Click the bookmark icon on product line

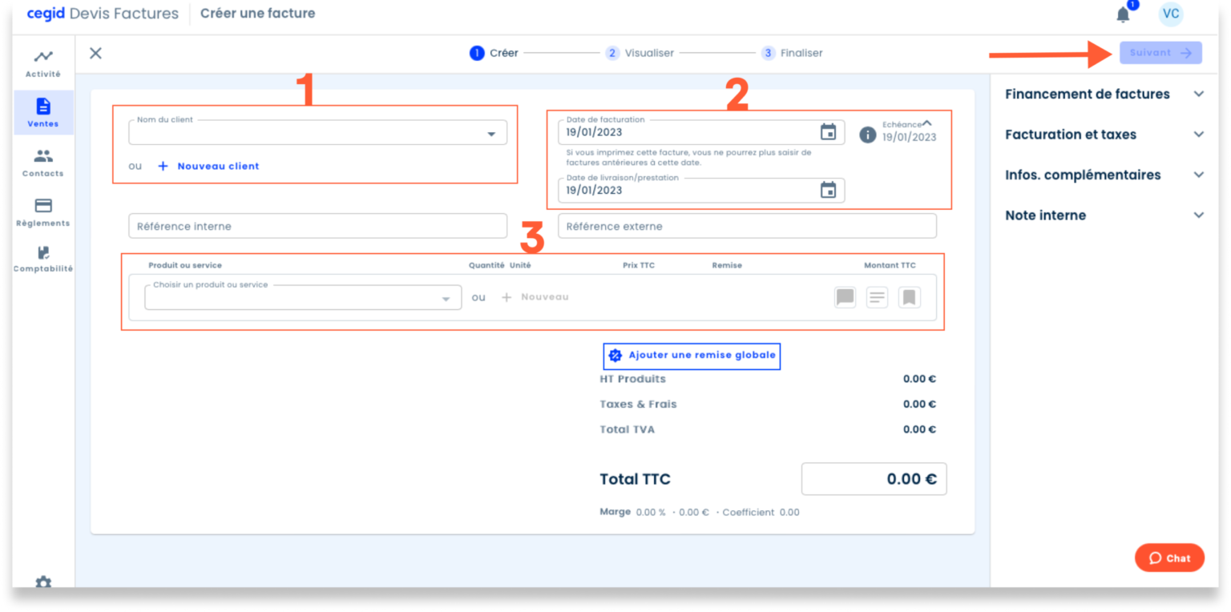[x=909, y=298]
